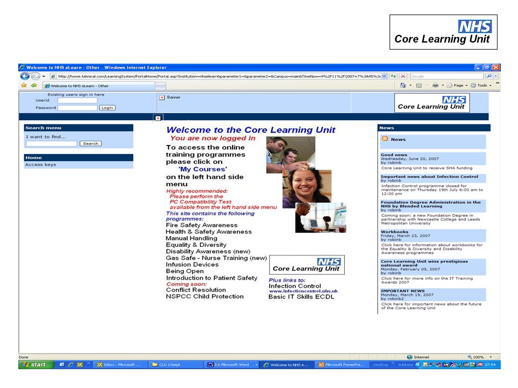Click the Internet Explorer quick launch icon
The image size is (518, 388).
click(x=71, y=365)
